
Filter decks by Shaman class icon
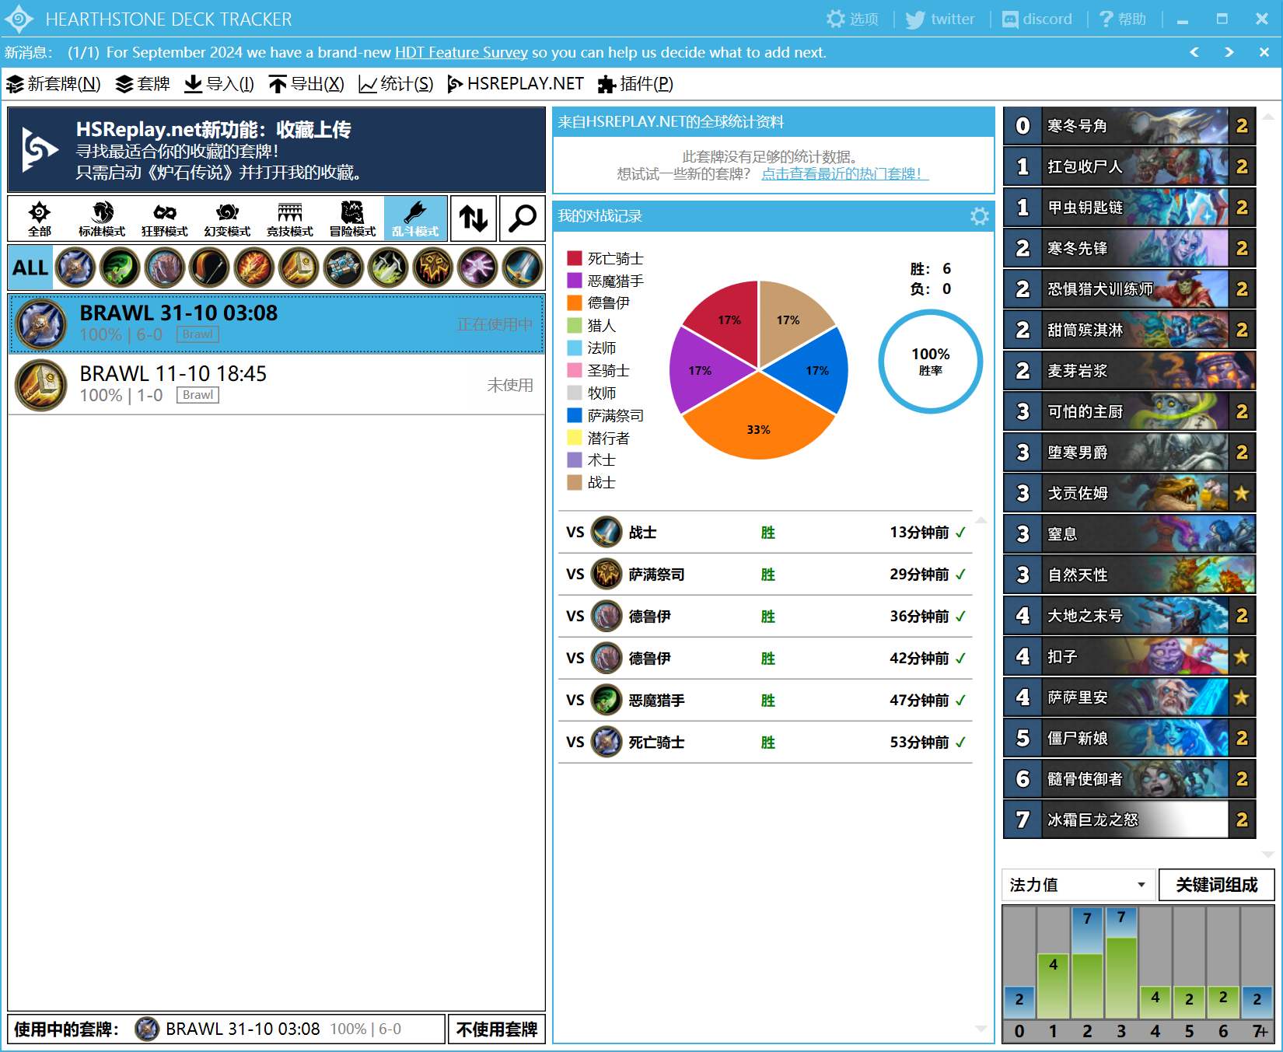tap(433, 267)
